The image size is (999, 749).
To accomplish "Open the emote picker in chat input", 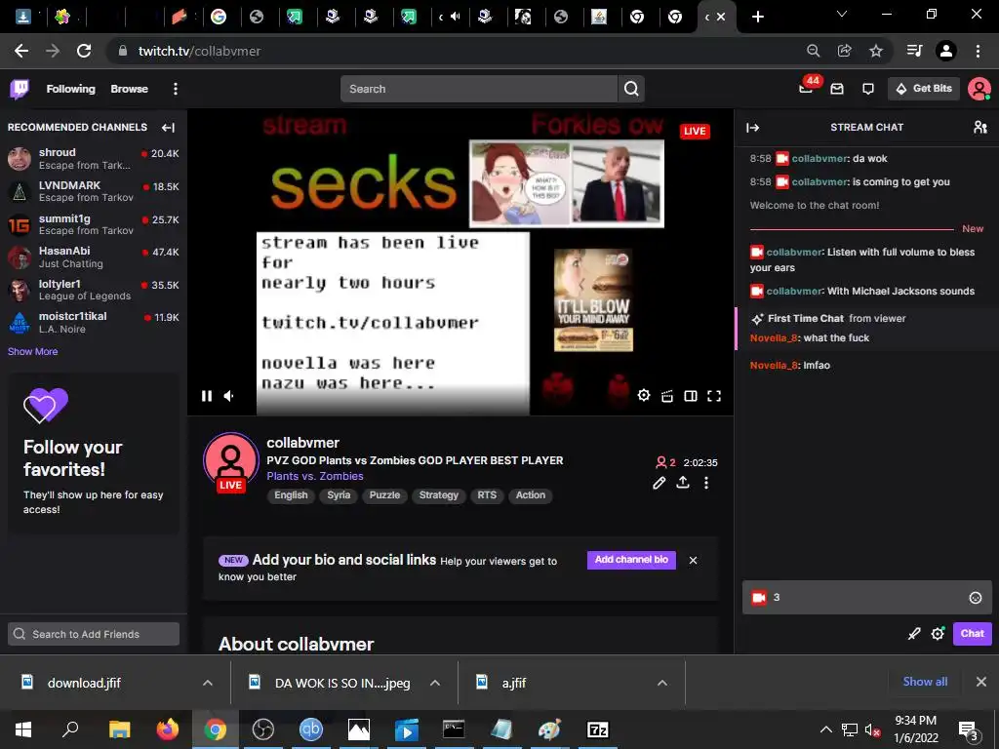I will click(x=976, y=598).
